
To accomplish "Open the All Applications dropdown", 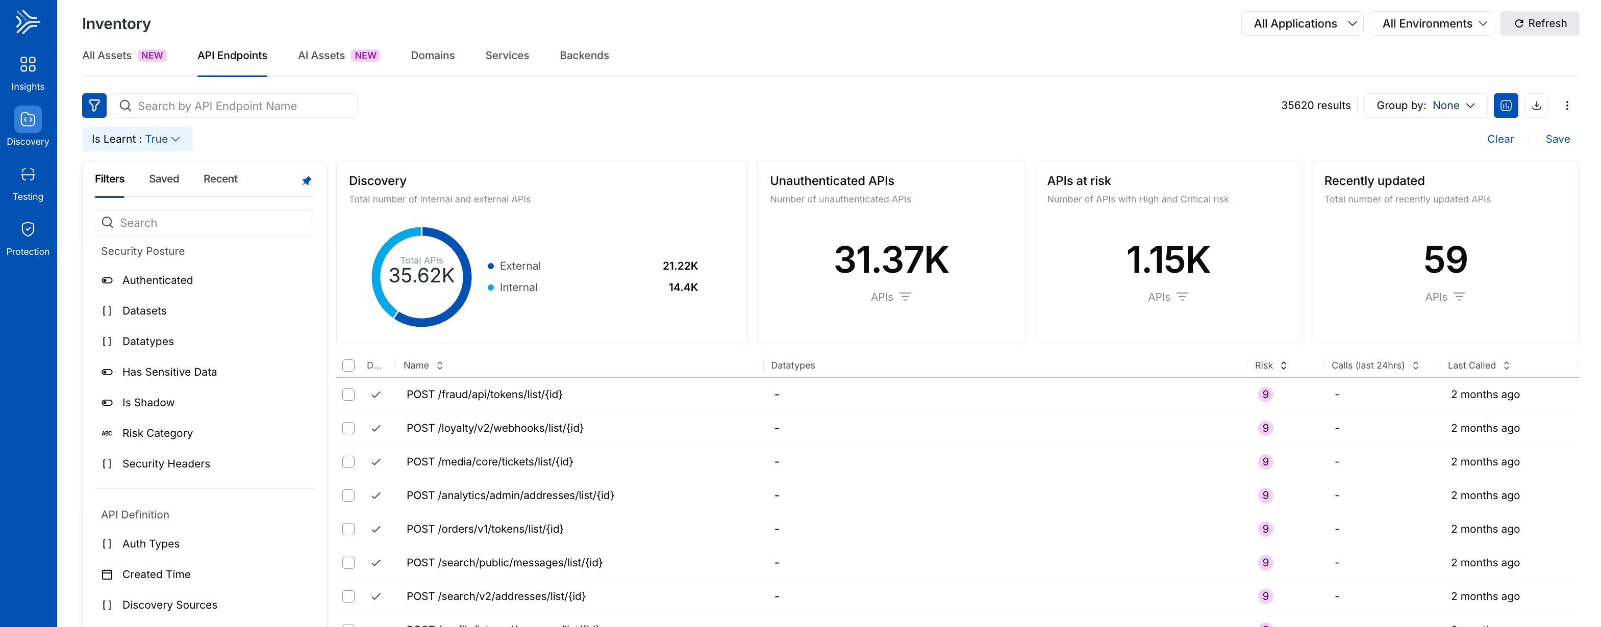I will (1302, 23).
